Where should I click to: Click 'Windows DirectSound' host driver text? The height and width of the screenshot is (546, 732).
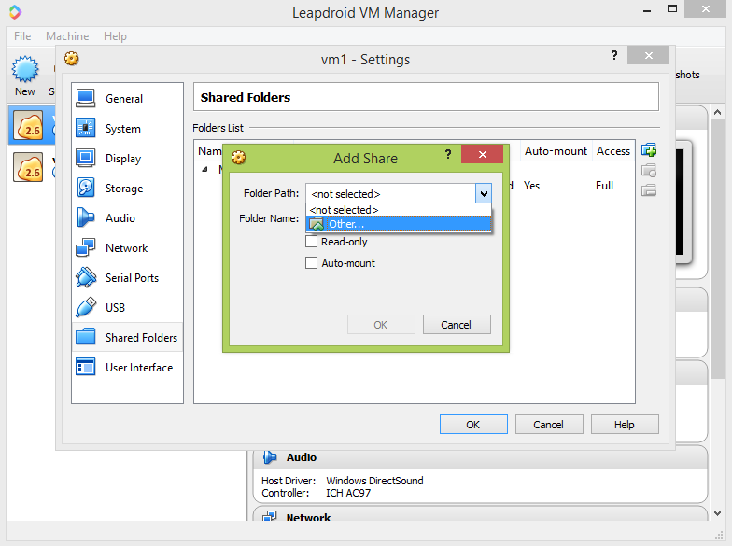pos(374,480)
